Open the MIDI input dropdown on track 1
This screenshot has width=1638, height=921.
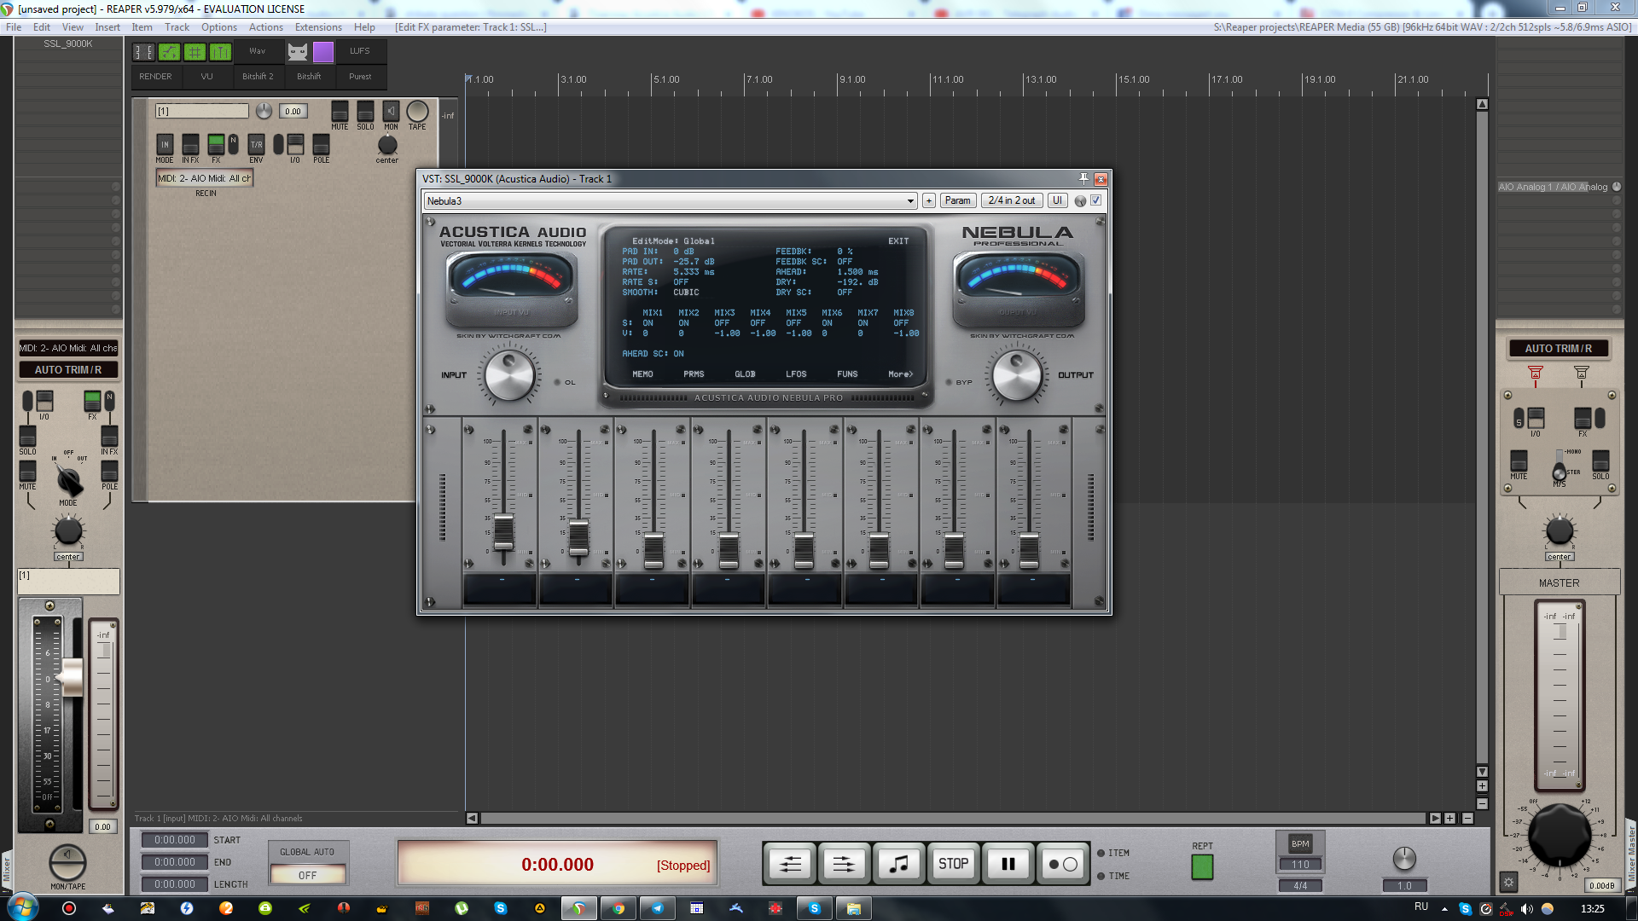coord(204,178)
